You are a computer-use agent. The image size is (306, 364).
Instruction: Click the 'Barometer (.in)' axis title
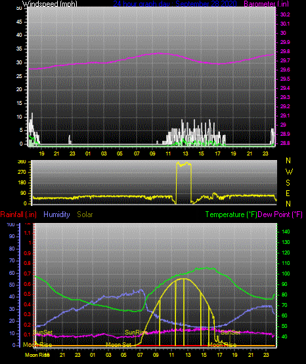[x=266, y=4]
